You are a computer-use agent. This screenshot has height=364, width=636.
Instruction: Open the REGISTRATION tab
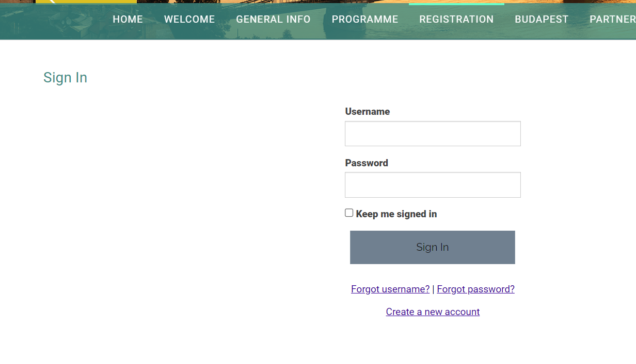pyautogui.click(x=456, y=20)
